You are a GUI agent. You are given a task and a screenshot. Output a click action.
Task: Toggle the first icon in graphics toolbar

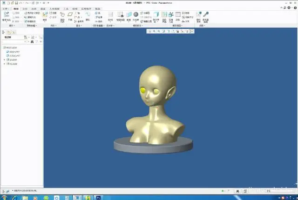pyautogui.click(x=149, y=31)
